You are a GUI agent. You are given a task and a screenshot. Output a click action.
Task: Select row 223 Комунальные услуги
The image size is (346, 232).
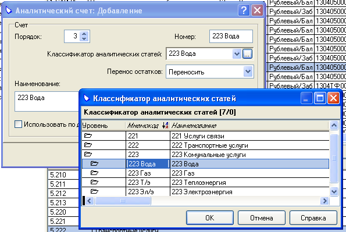(205, 154)
